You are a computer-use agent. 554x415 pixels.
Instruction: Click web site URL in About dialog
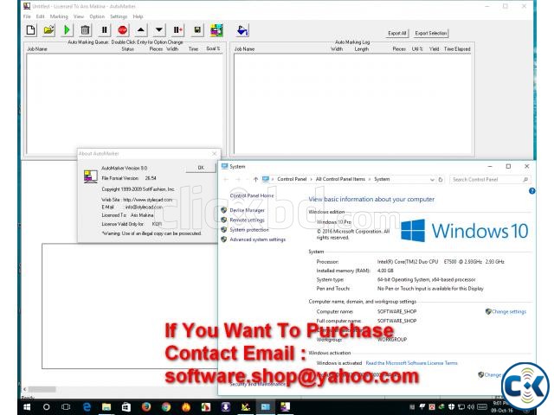click(148, 200)
